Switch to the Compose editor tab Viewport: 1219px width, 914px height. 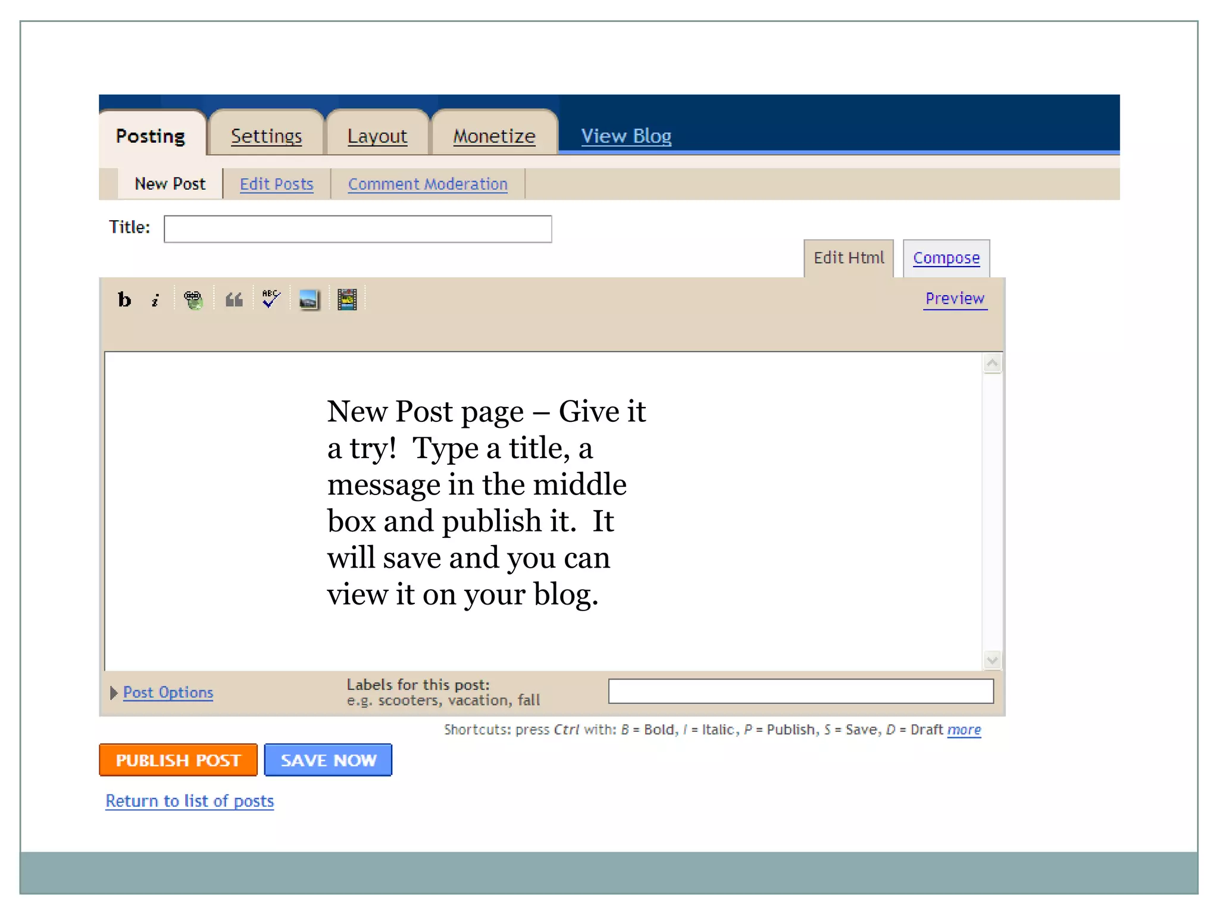(946, 258)
